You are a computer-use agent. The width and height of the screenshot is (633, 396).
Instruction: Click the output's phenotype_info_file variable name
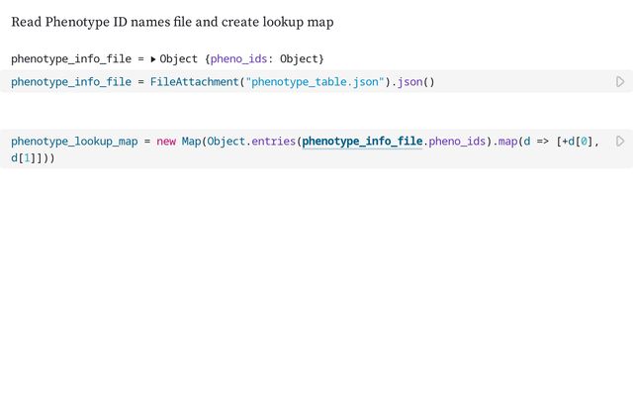(70, 59)
